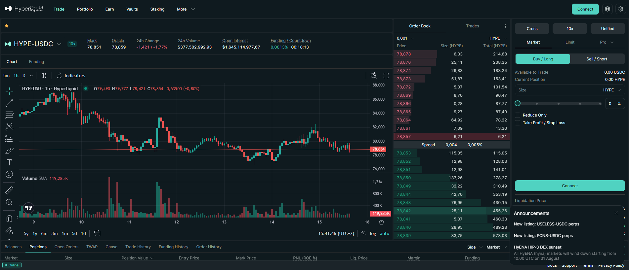Select the brush drawing tool
The image size is (629, 270).
[9, 151]
